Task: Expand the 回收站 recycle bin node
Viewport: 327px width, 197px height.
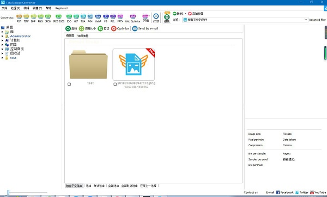Action: [2, 53]
